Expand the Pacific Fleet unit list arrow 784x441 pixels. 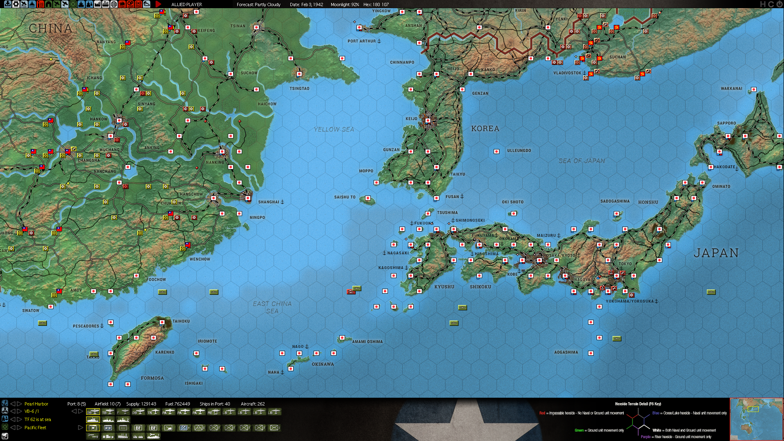pyautogui.click(x=80, y=428)
